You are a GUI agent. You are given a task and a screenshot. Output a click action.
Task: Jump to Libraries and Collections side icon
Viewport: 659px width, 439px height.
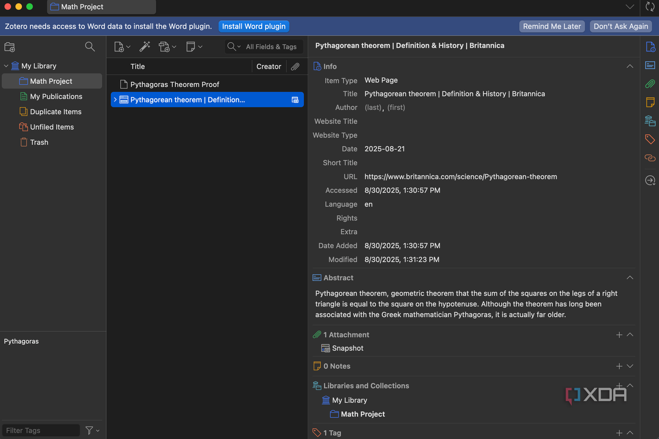pos(650,121)
